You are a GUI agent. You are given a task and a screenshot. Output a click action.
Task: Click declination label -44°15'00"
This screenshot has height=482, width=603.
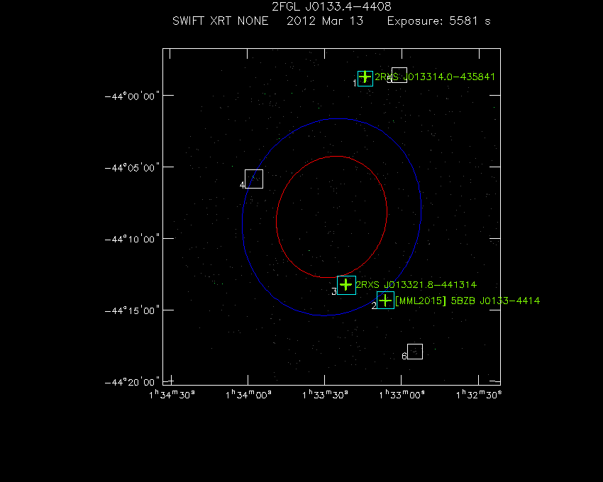click(x=132, y=310)
